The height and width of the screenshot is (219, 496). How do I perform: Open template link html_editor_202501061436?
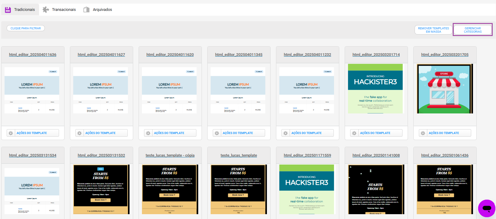[x=445, y=155]
